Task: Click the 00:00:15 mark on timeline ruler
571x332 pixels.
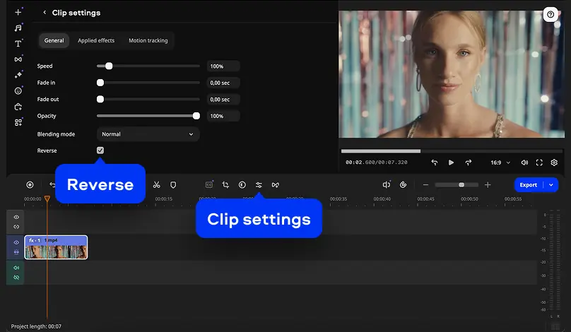Action: click(163, 198)
